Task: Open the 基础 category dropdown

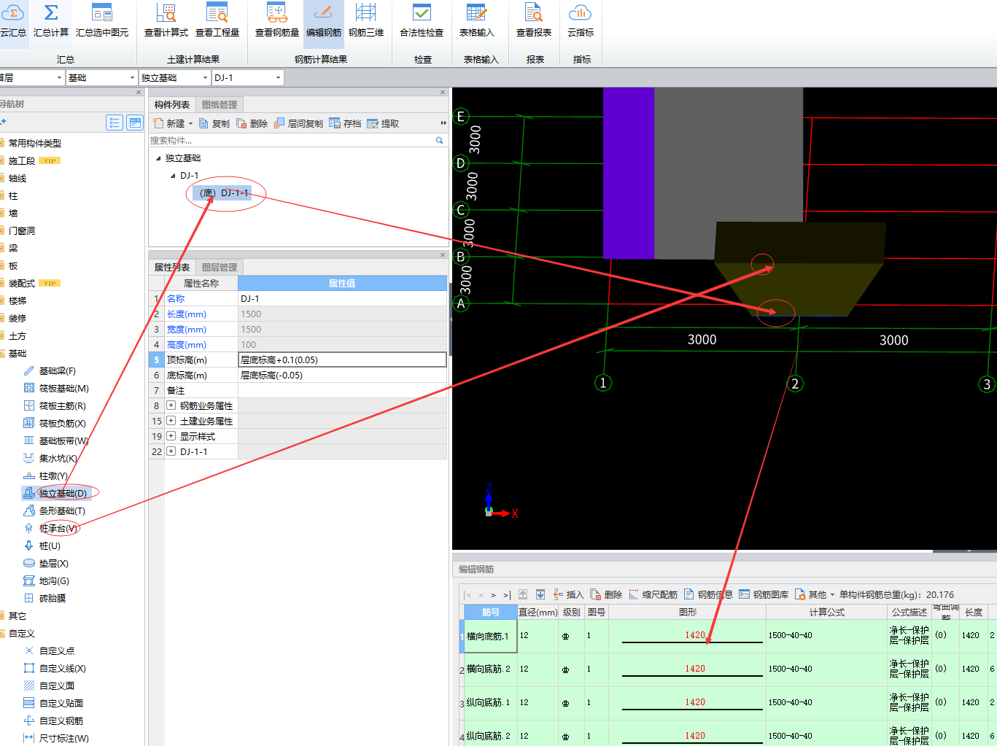Action: pyautogui.click(x=132, y=78)
